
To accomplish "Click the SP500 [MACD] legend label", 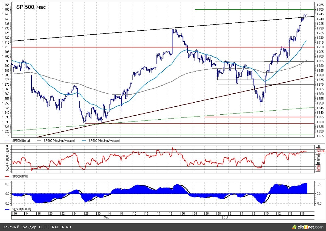I will click(21, 209).
